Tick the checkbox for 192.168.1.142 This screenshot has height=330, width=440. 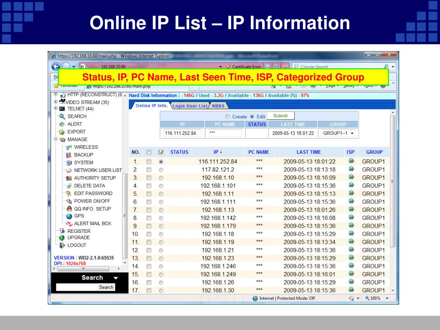[149, 218]
